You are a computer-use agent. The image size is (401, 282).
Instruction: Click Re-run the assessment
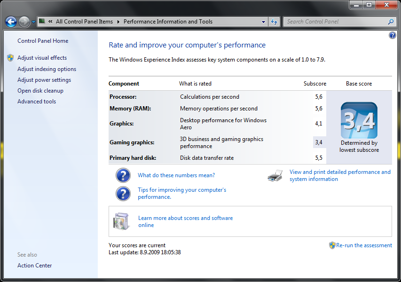364,245
